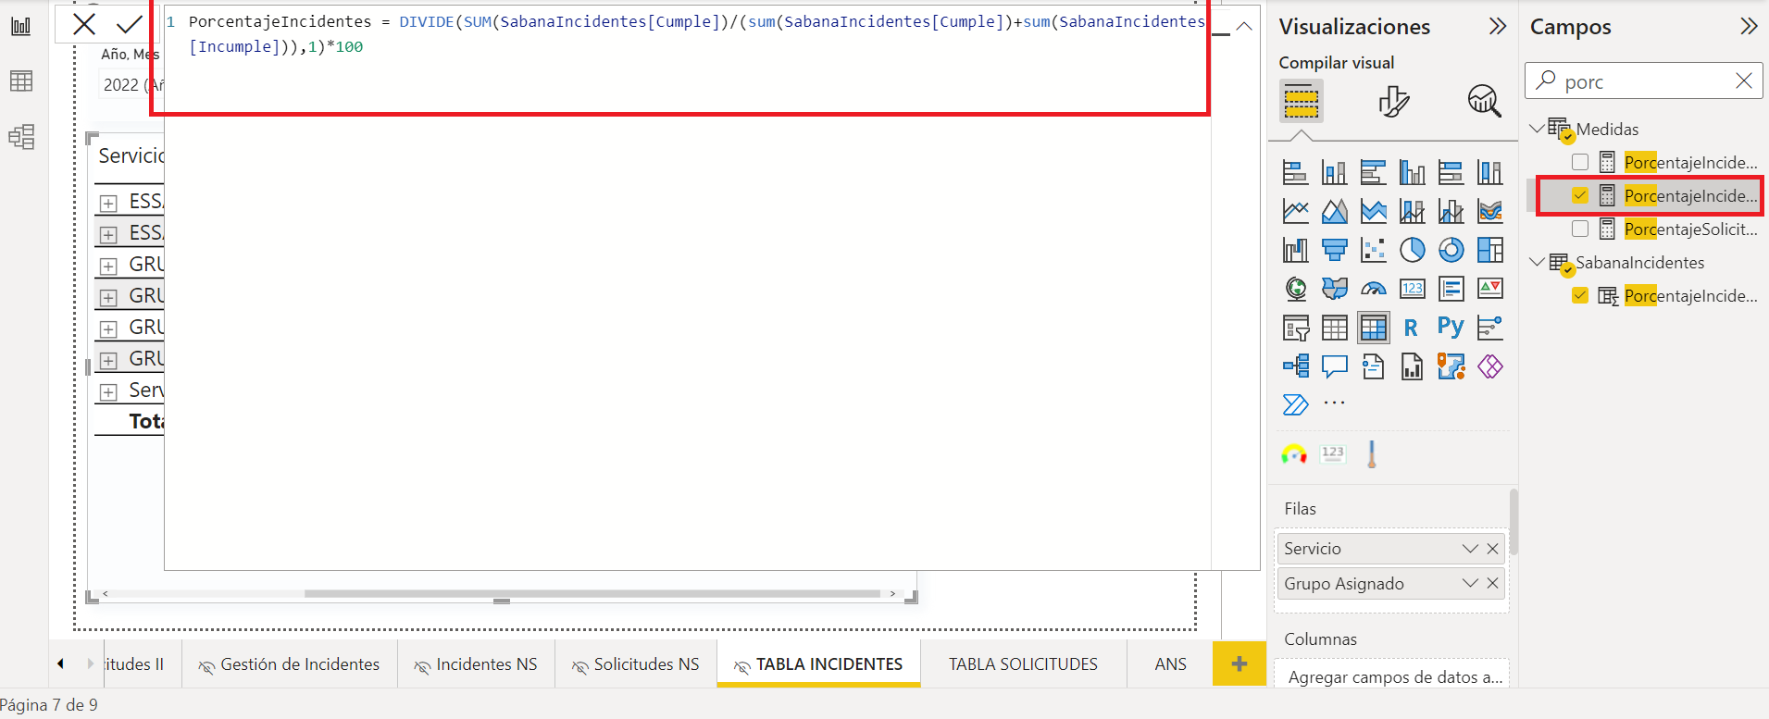Image resolution: width=1769 pixels, height=719 pixels.
Task: Add a gauge visual
Action: (1373, 289)
